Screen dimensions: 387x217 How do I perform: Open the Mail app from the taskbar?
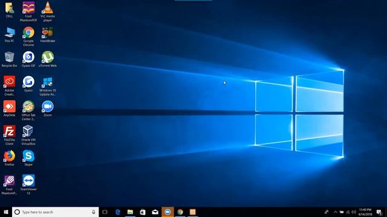tap(155, 212)
